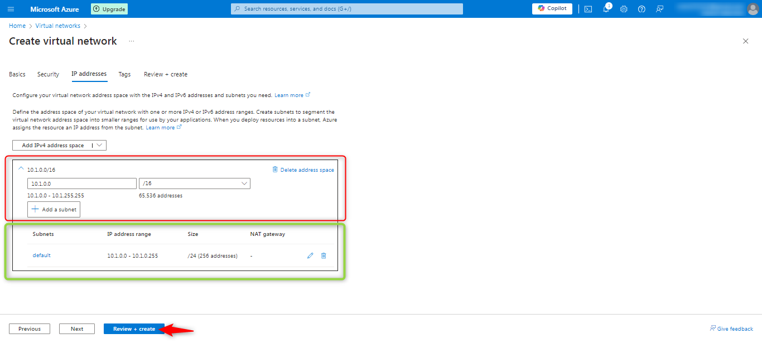Open the notifications bell
The height and width of the screenshot is (343, 762).
[x=606, y=9]
